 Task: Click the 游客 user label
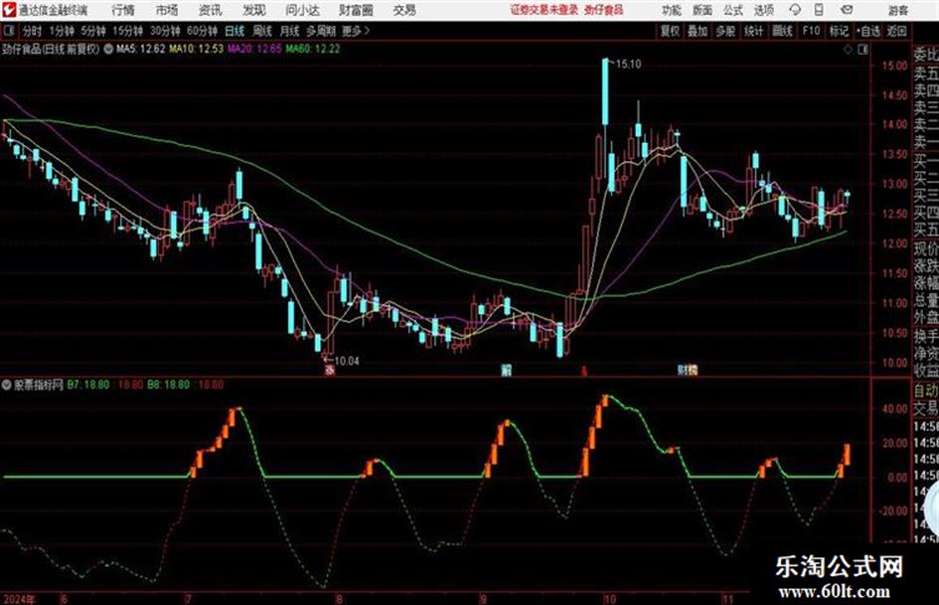tap(897, 10)
